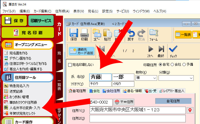Click 〒⇔住所 postal conversion button
Screen dimensions: 200x124
coord(124,102)
